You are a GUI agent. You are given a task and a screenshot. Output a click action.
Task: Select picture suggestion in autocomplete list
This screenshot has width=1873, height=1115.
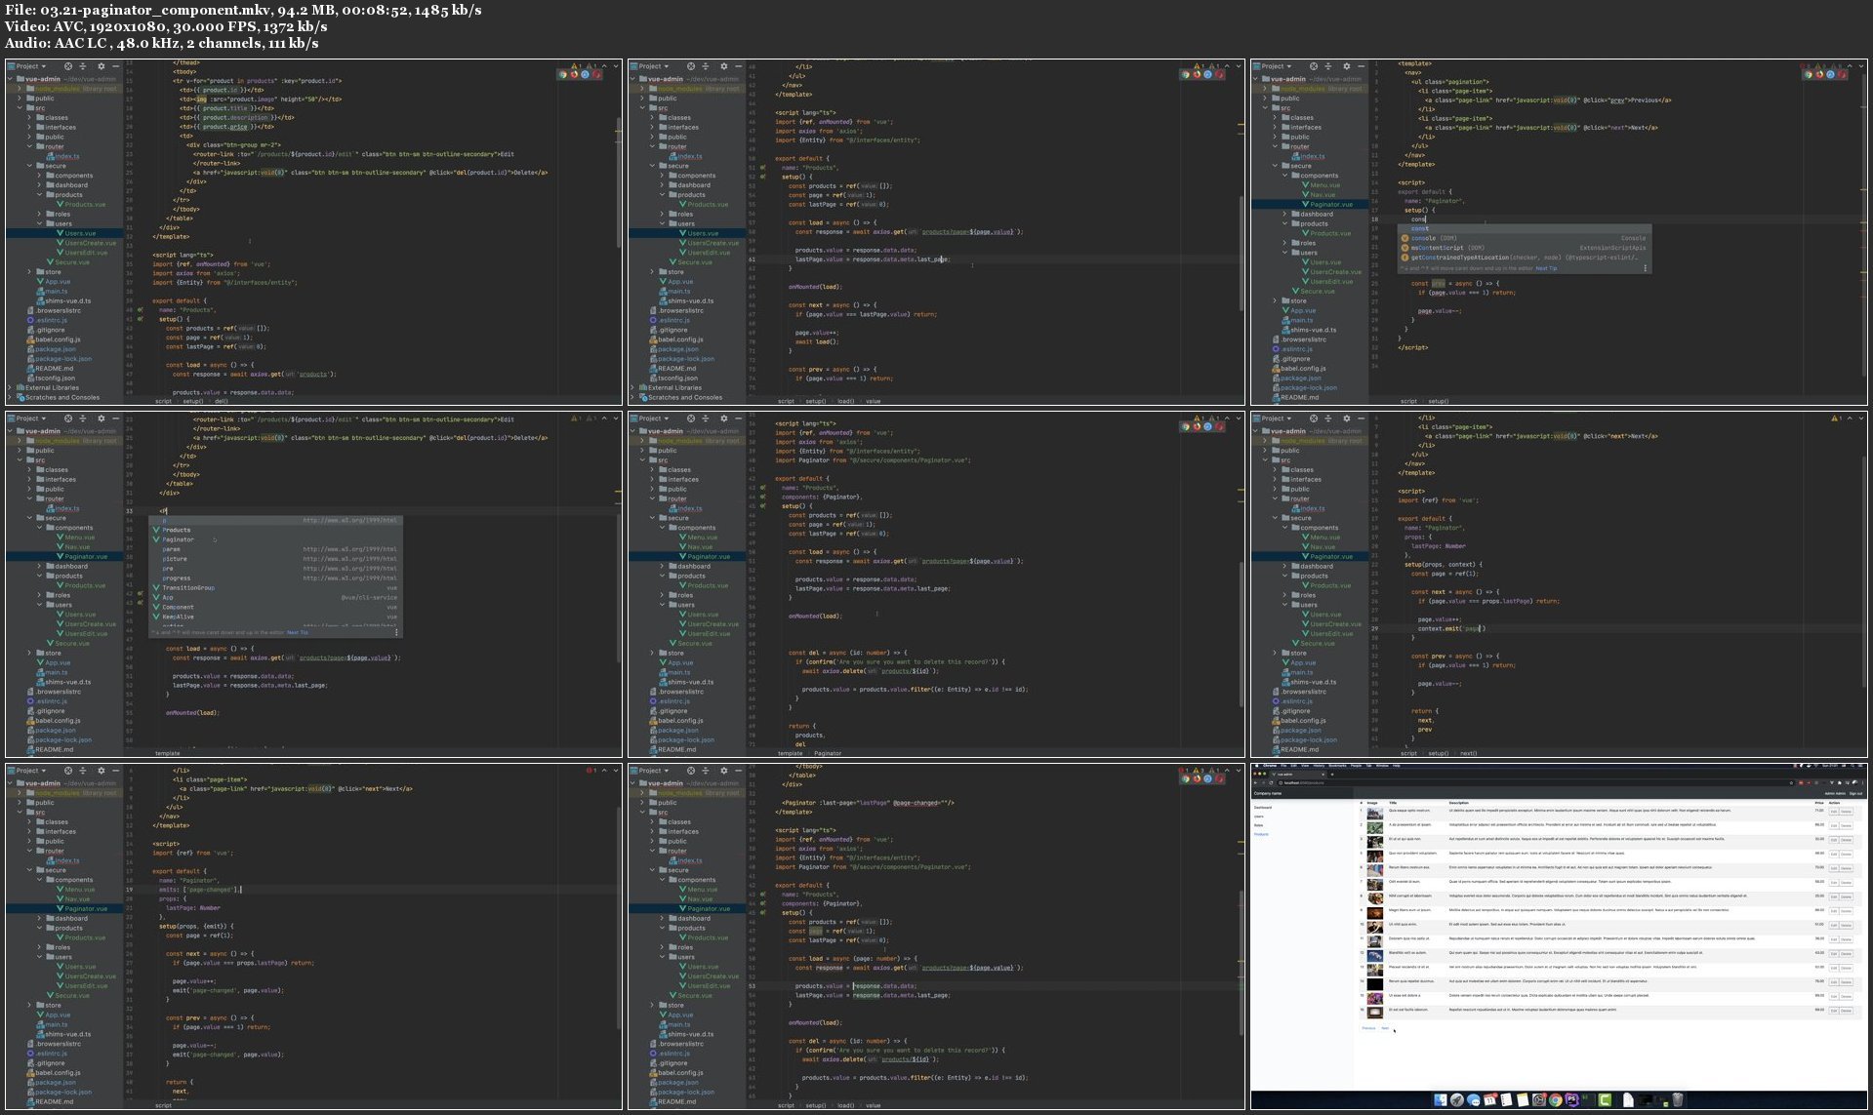(x=275, y=559)
